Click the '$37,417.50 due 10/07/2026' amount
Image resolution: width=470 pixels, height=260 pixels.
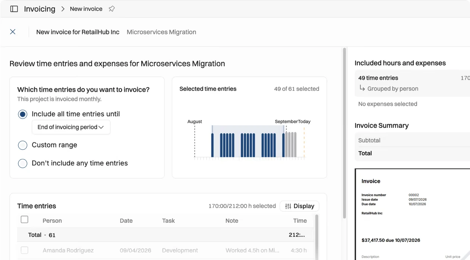coord(391,240)
